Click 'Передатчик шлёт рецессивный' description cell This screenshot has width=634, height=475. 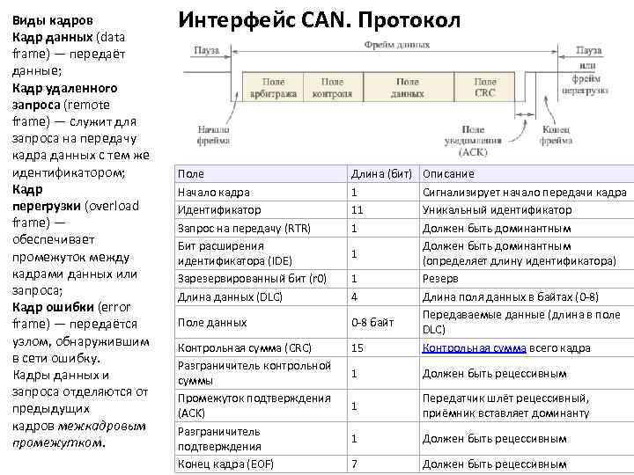point(527,406)
